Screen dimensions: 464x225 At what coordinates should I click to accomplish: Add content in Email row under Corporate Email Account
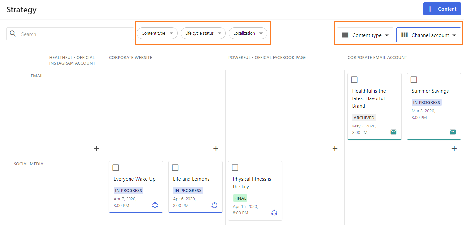(454, 149)
